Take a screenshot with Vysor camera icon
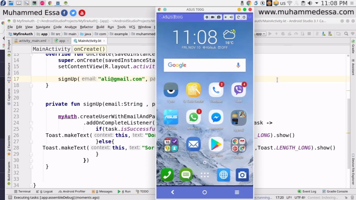 click(219, 17)
